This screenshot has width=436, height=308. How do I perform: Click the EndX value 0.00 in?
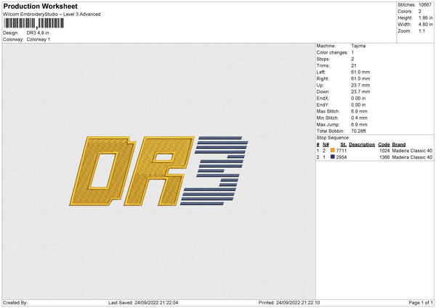tap(358, 98)
